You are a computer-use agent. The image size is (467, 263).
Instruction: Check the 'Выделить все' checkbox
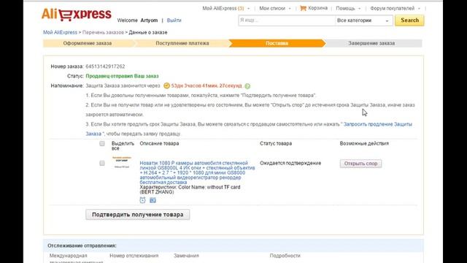[102, 144]
